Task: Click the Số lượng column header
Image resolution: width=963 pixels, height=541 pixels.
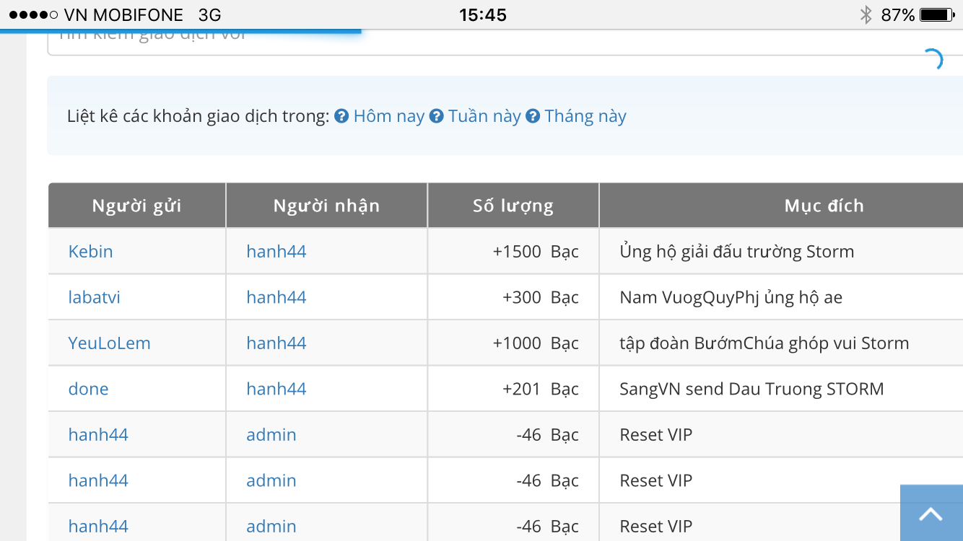Action: point(513,206)
